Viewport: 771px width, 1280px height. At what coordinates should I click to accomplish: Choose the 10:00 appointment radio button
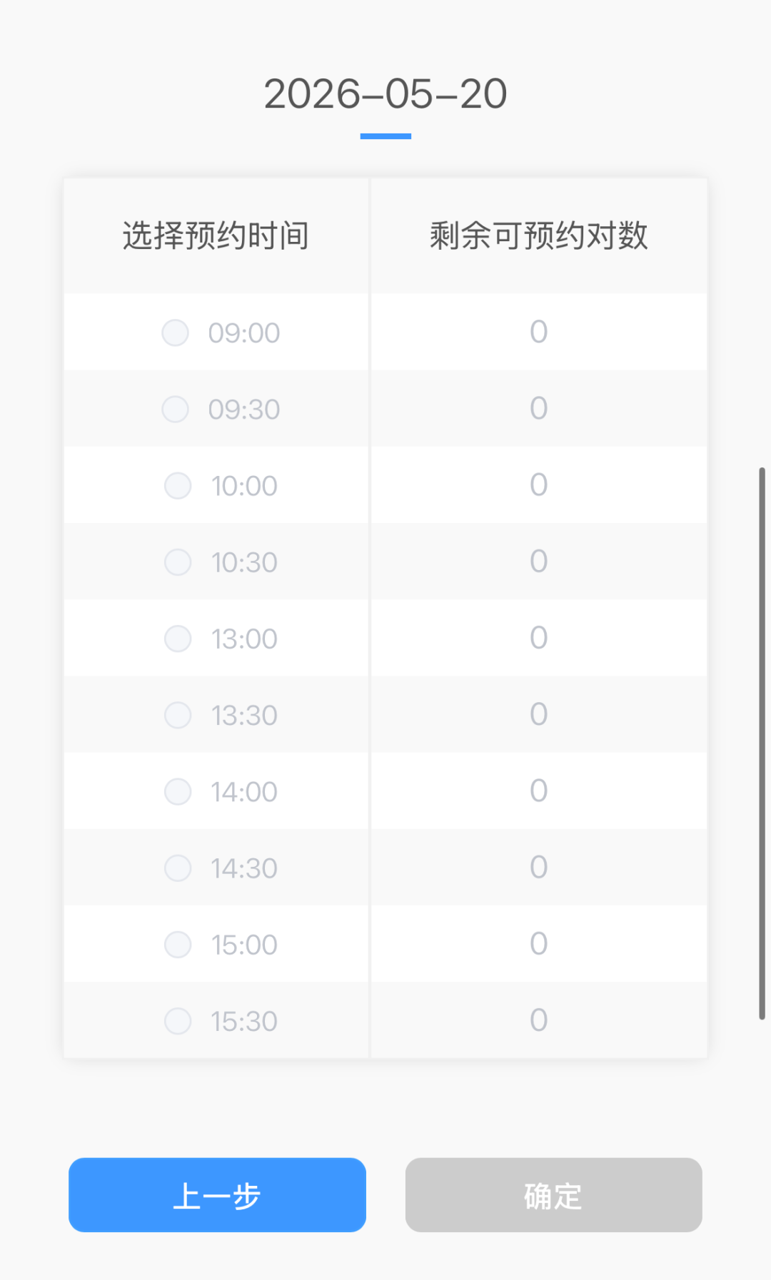pos(178,486)
